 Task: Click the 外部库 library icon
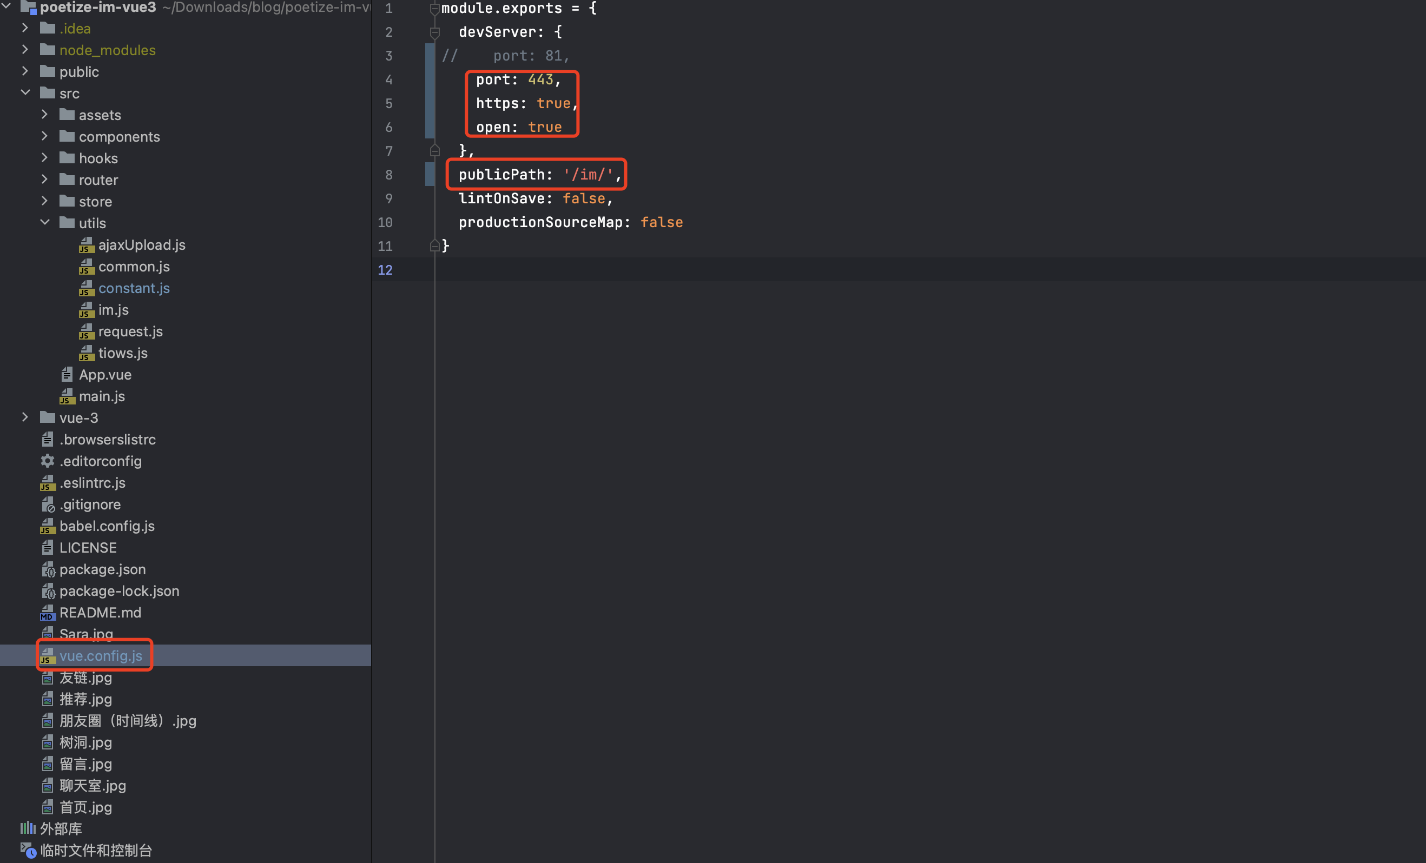pos(27,828)
